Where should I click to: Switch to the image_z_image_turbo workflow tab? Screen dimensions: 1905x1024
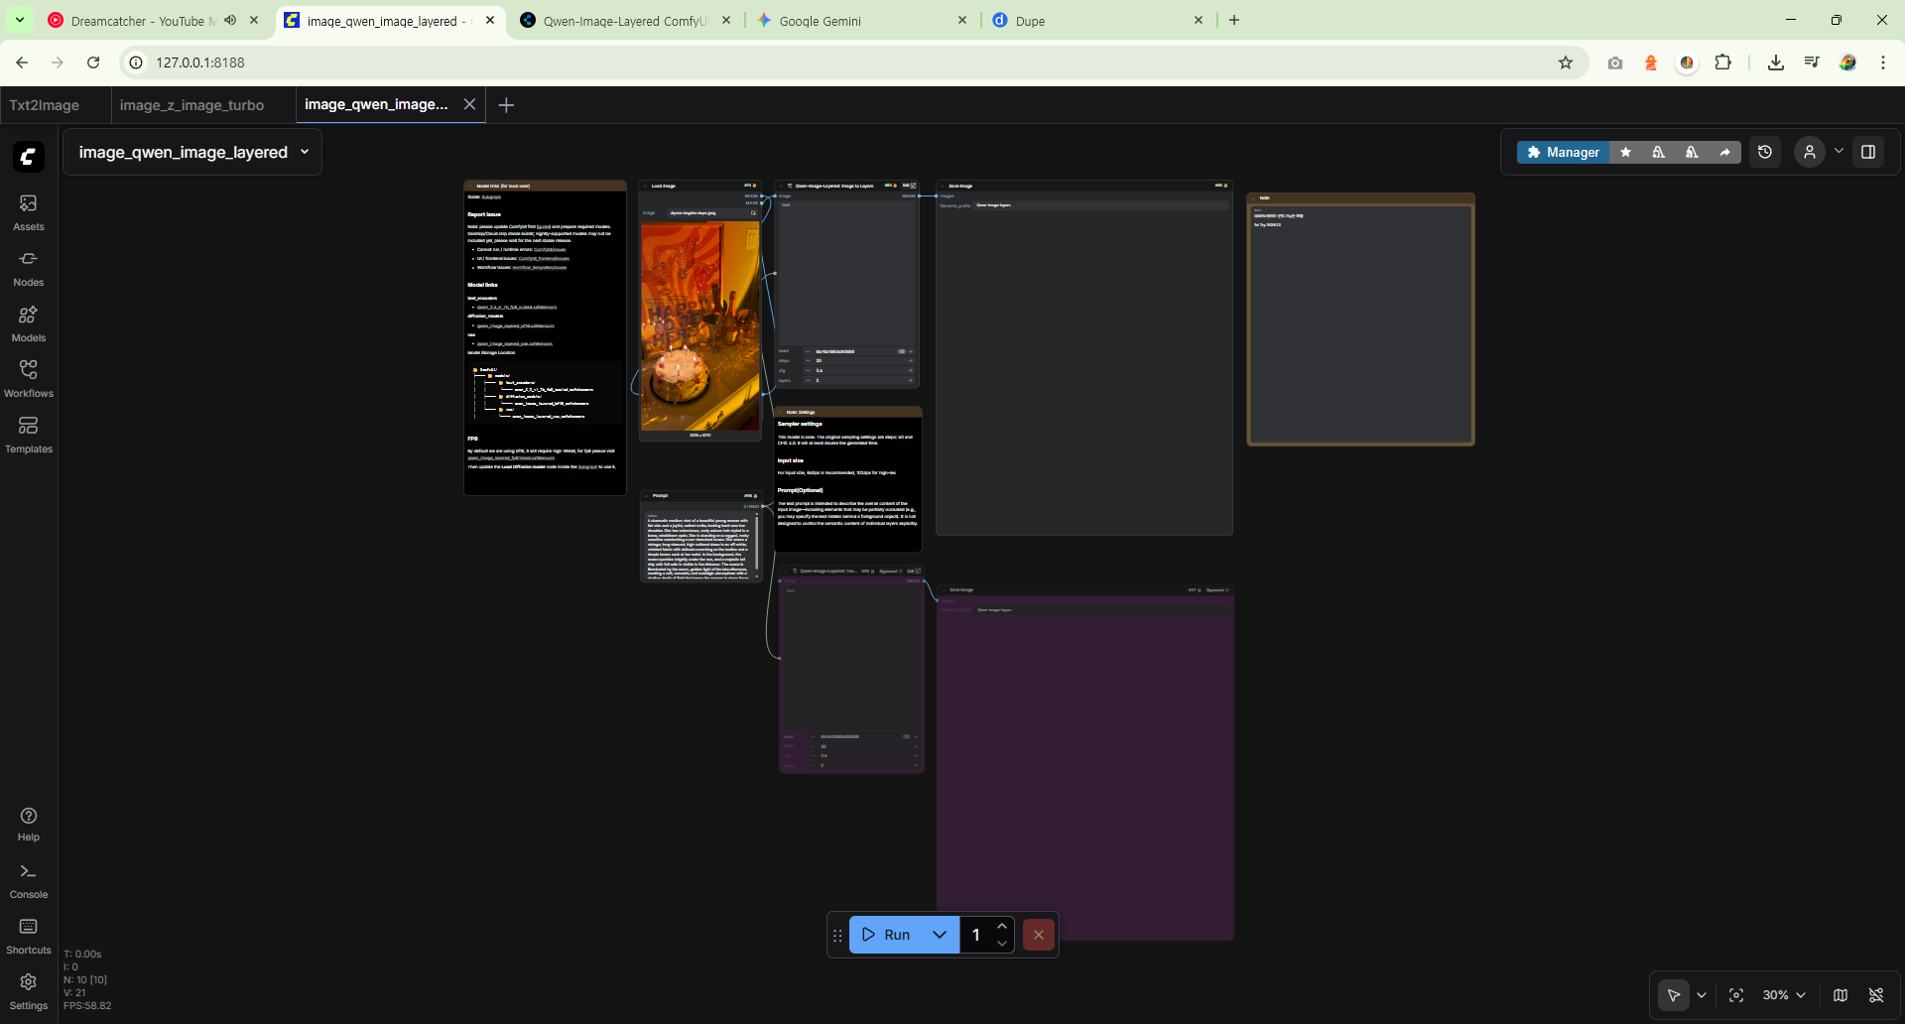[191, 105]
